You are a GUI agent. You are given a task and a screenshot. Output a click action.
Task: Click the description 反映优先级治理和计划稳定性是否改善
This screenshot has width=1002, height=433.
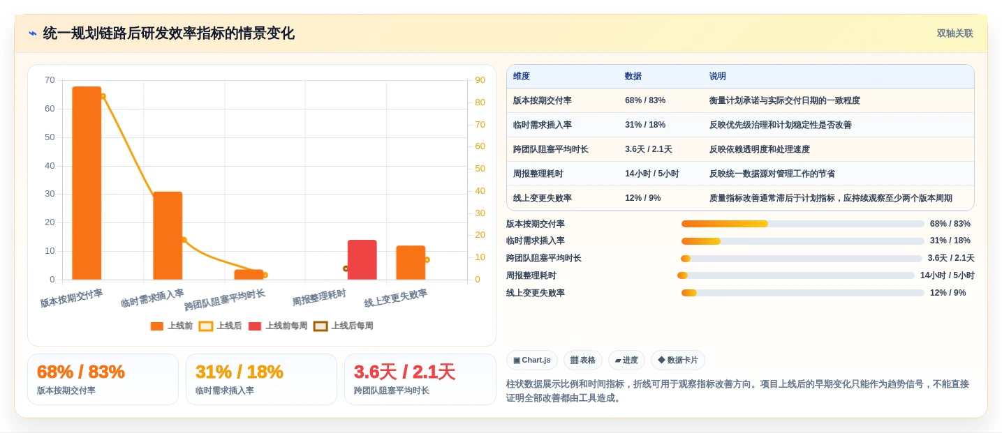tap(781, 125)
